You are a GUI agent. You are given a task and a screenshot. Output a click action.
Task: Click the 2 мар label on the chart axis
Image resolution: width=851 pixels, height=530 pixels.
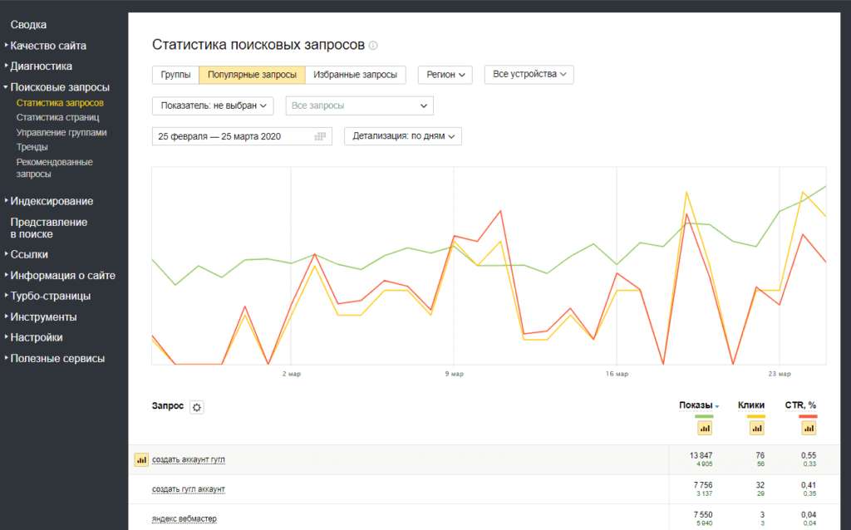pyautogui.click(x=292, y=374)
